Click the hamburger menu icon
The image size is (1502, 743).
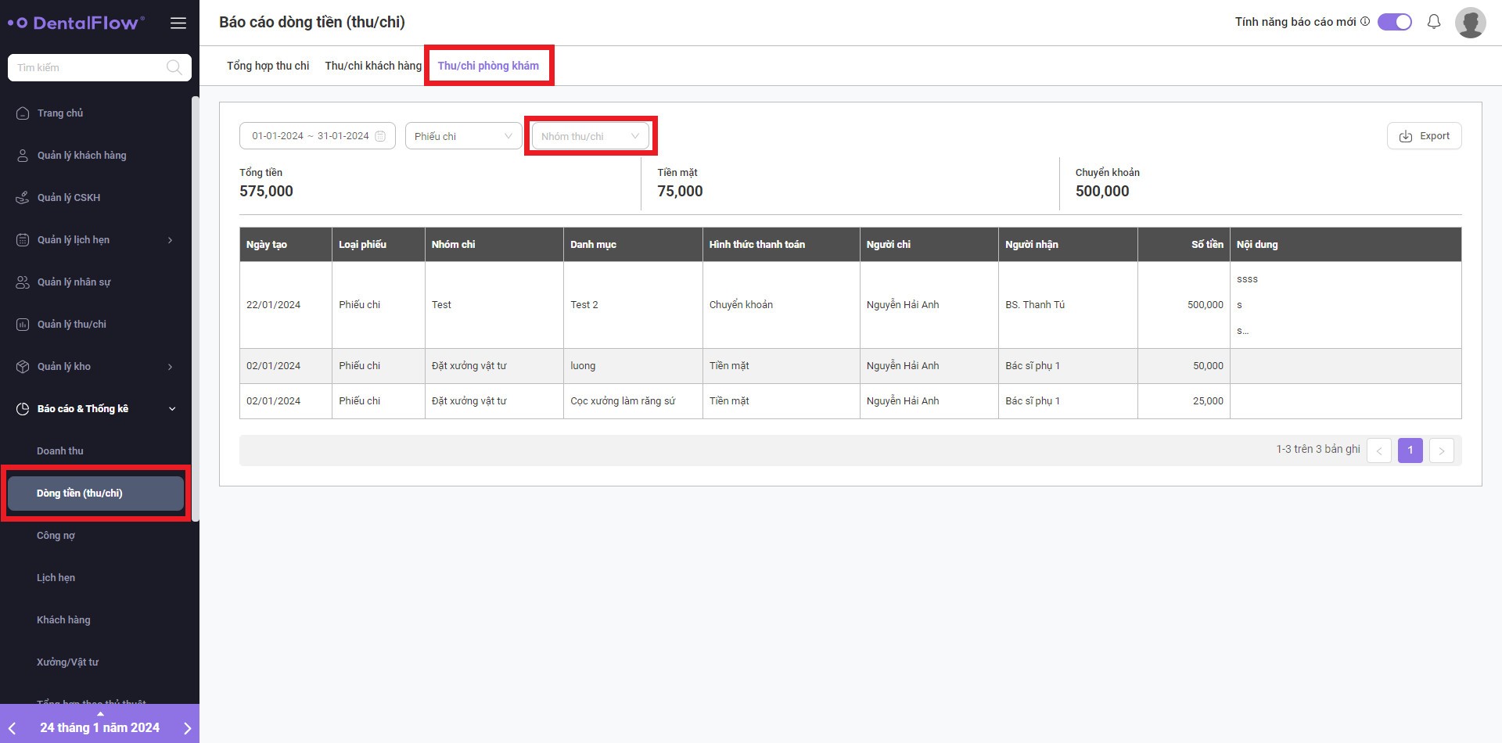tap(178, 23)
